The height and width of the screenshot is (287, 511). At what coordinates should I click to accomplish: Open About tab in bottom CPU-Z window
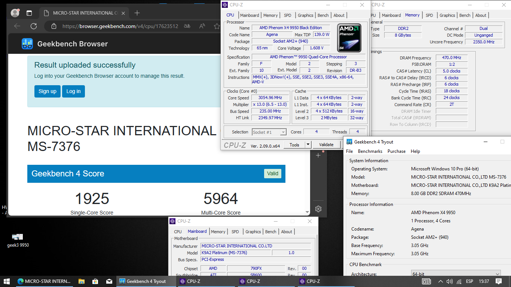[287, 232]
